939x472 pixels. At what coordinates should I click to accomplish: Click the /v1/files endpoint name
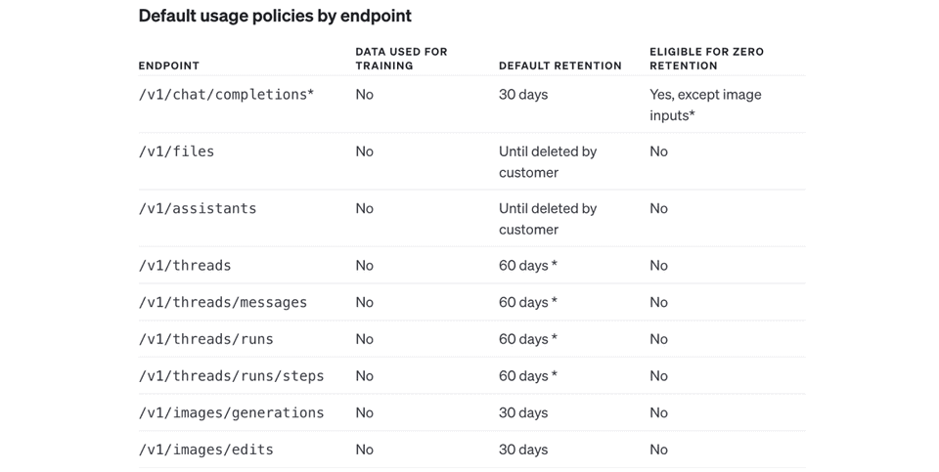[176, 151]
